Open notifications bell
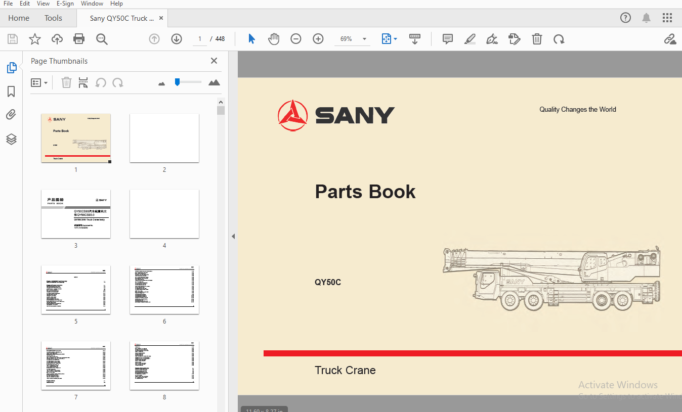 [x=646, y=18]
